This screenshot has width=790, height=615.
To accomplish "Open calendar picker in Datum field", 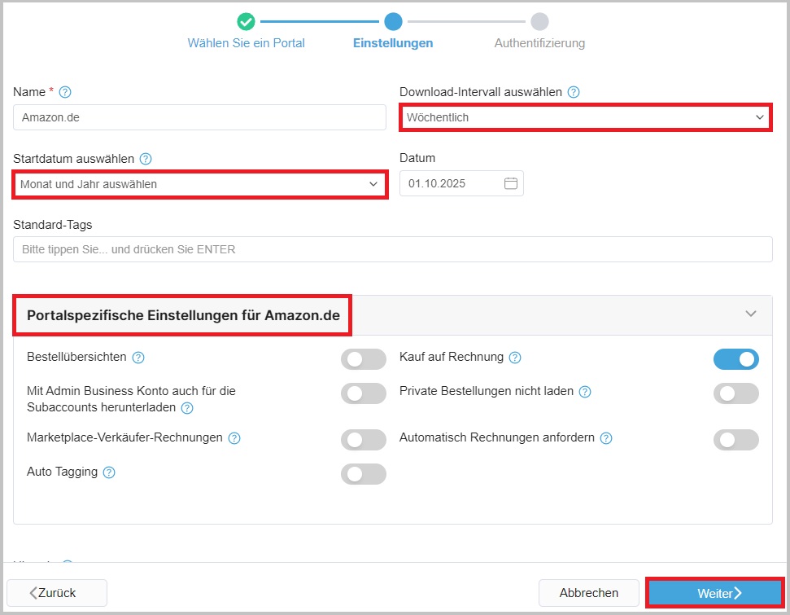I will pos(510,183).
